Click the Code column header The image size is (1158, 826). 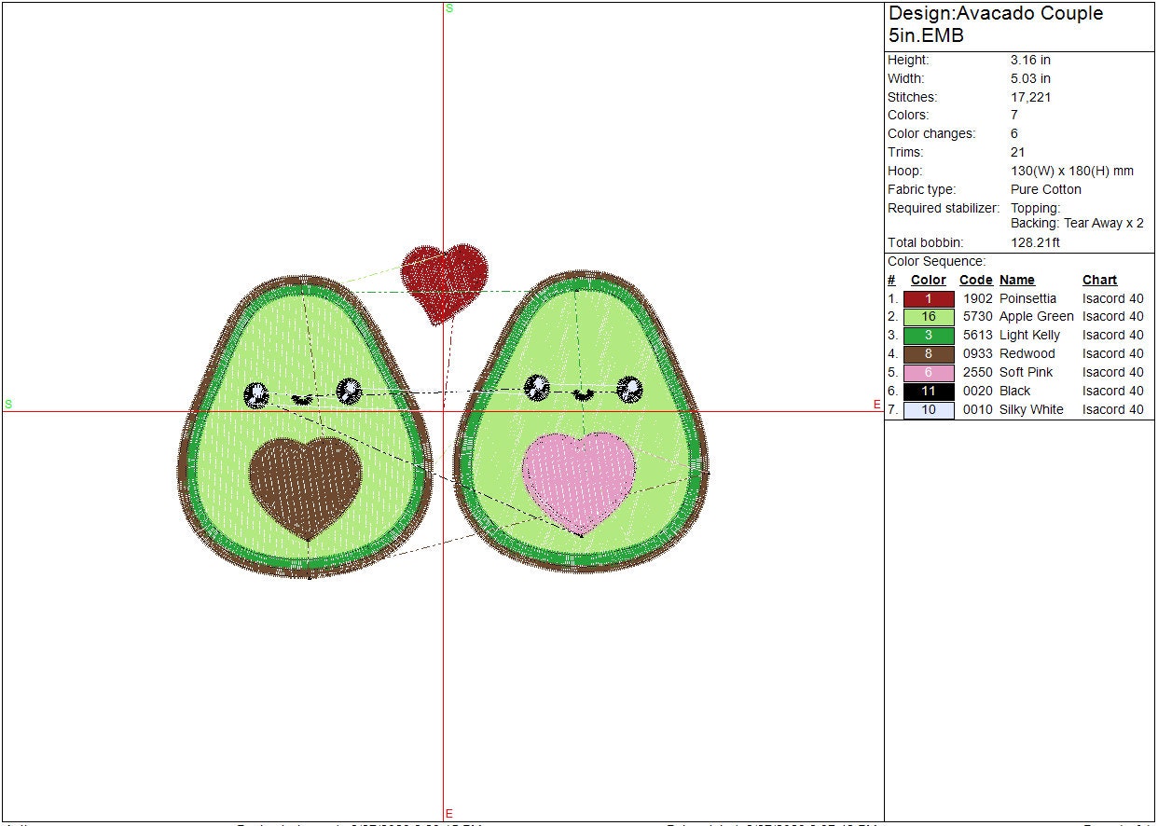[x=975, y=280]
